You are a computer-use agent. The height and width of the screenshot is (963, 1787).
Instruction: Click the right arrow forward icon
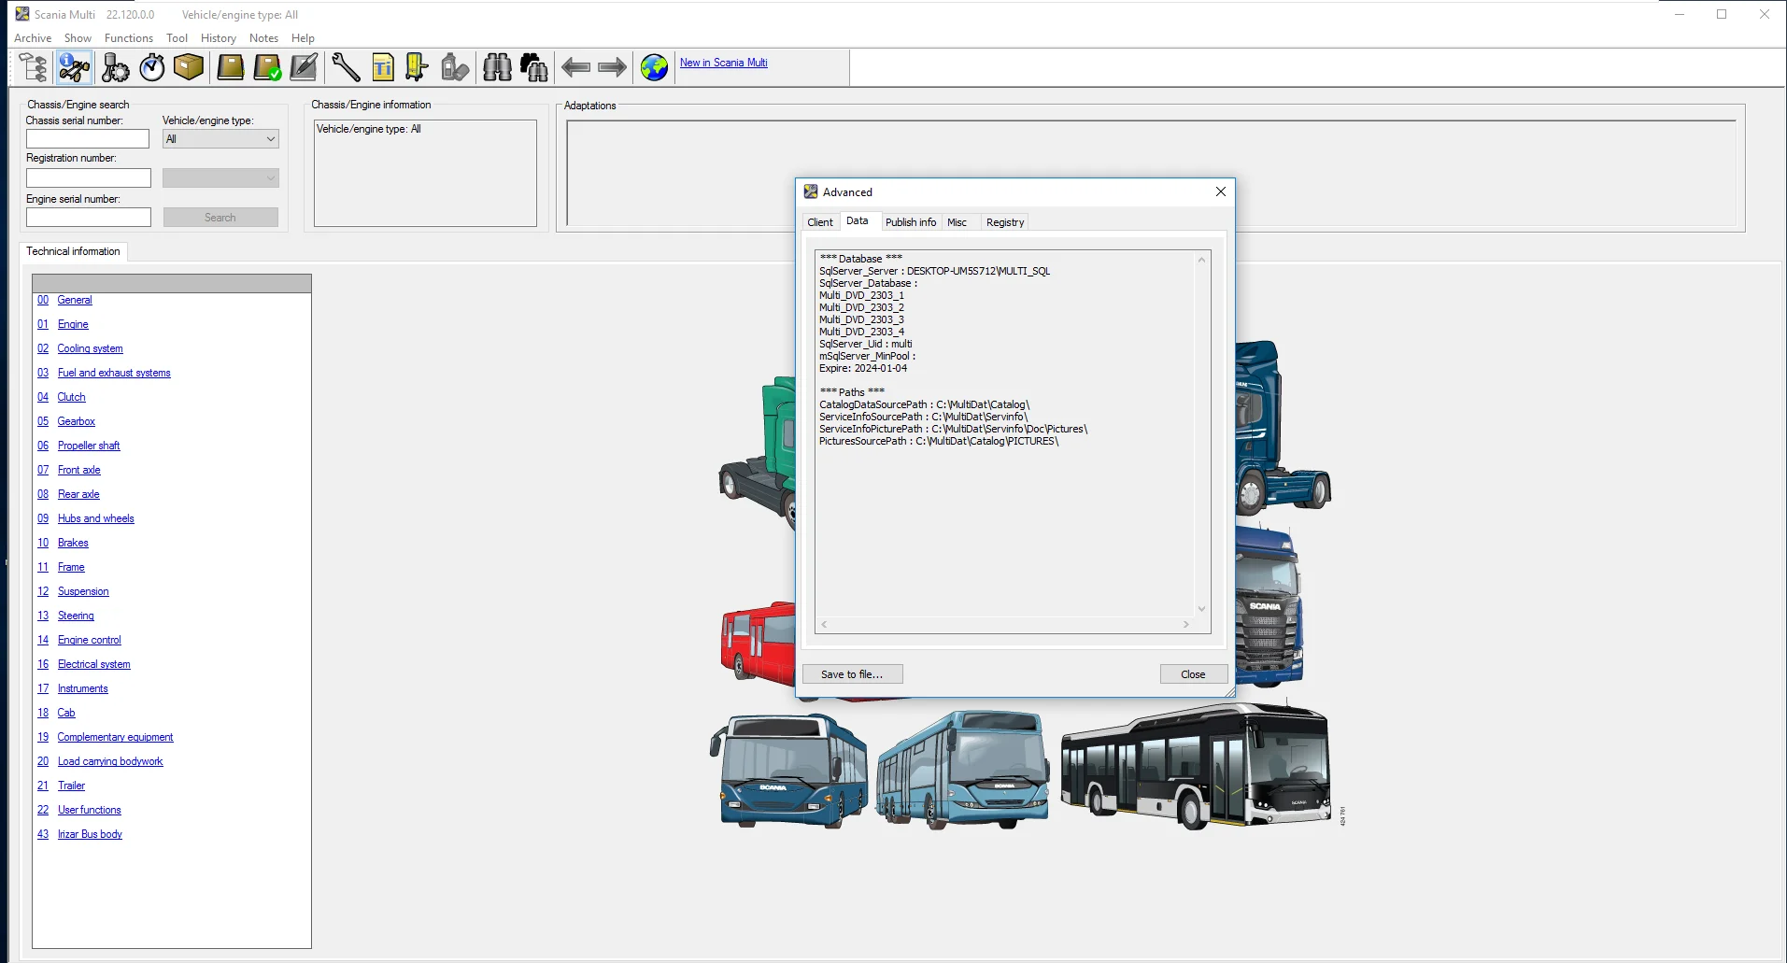pos(612,67)
